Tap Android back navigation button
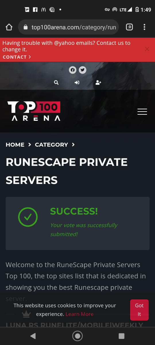Viewport: 155px width, 345px height. 33,336
